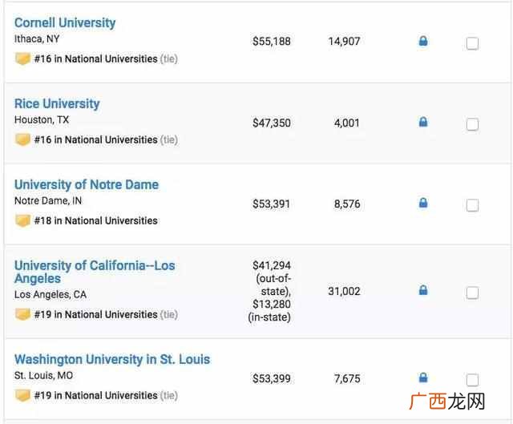Click the lock icon in Washington University row
The height and width of the screenshot is (424, 513).
point(423,378)
